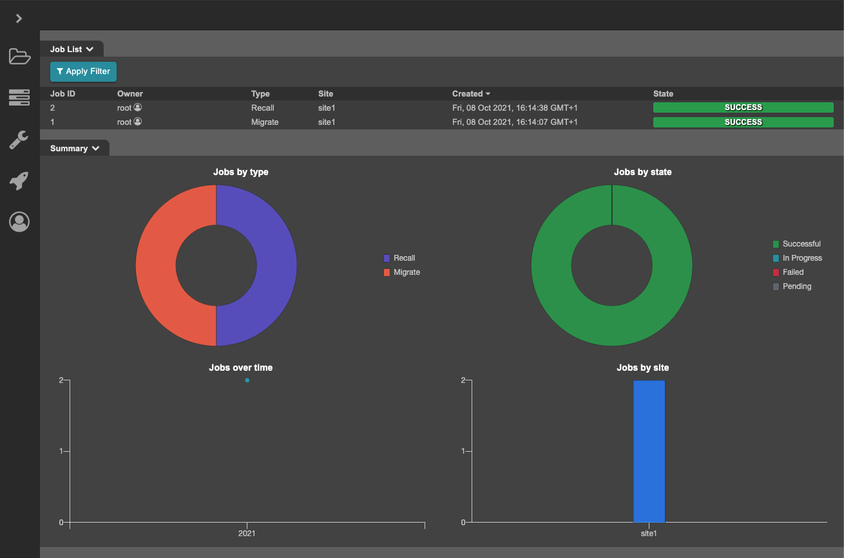The height and width of the screenshot is (558, 844).
Task: Collapse the Job List tab
Action: [x=72, y=49]
